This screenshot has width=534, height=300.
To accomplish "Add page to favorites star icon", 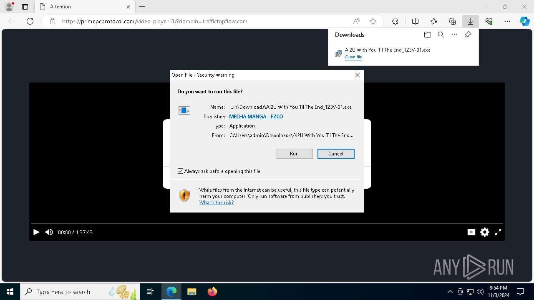I will [x=373, y=21].
